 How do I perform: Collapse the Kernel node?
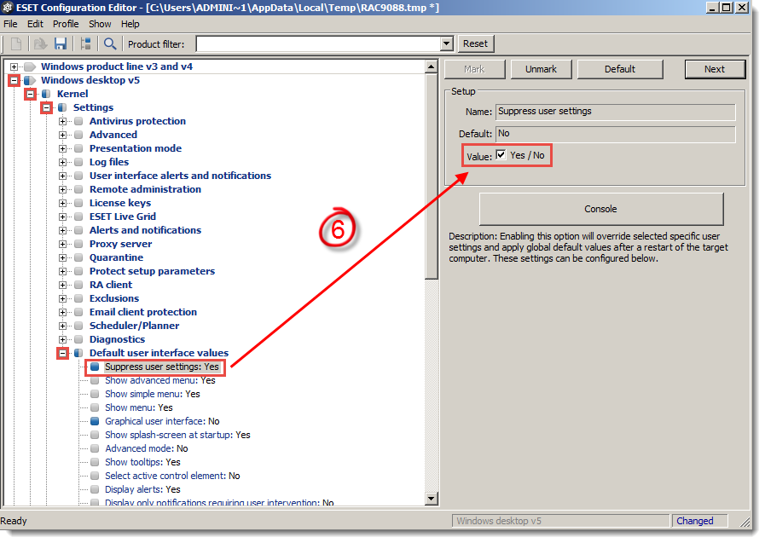(x=30, y=94)
